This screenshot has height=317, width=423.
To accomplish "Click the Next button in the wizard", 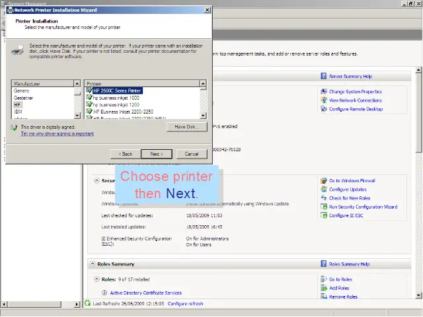I will point(157,154).
